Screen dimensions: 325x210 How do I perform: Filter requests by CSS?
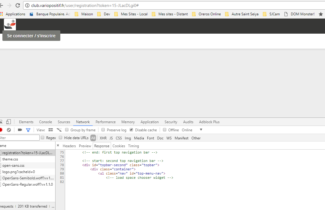point(119,138)
